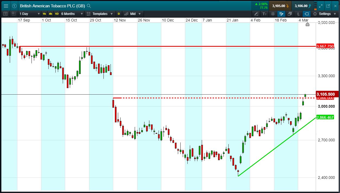Expand the chart to full screen
This screenshot has height=193, width=340.
coord(320,6)
